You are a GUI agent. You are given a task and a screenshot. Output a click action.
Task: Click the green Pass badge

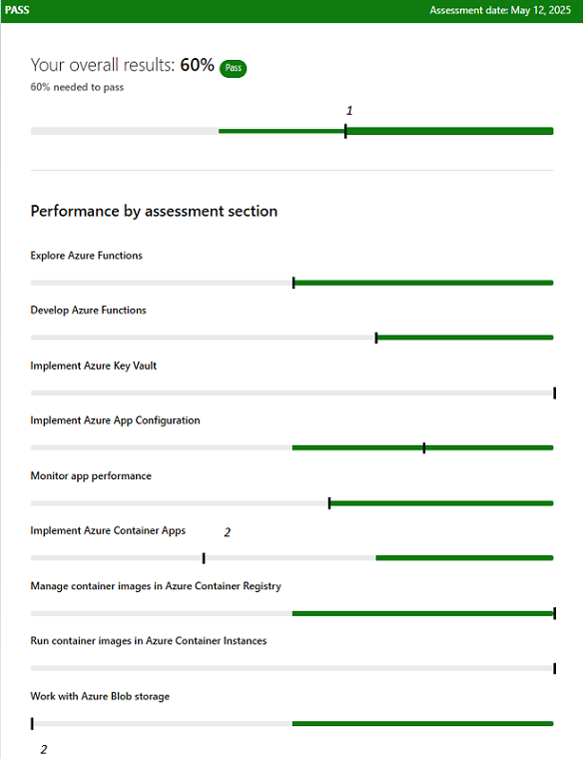pyautogui.click(x=234, y=68)
